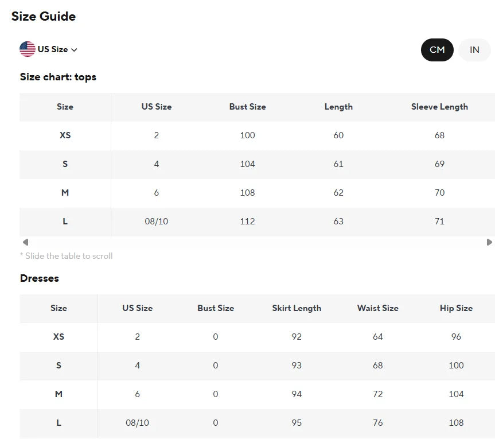Click the US flag icon

click(28, 49)
